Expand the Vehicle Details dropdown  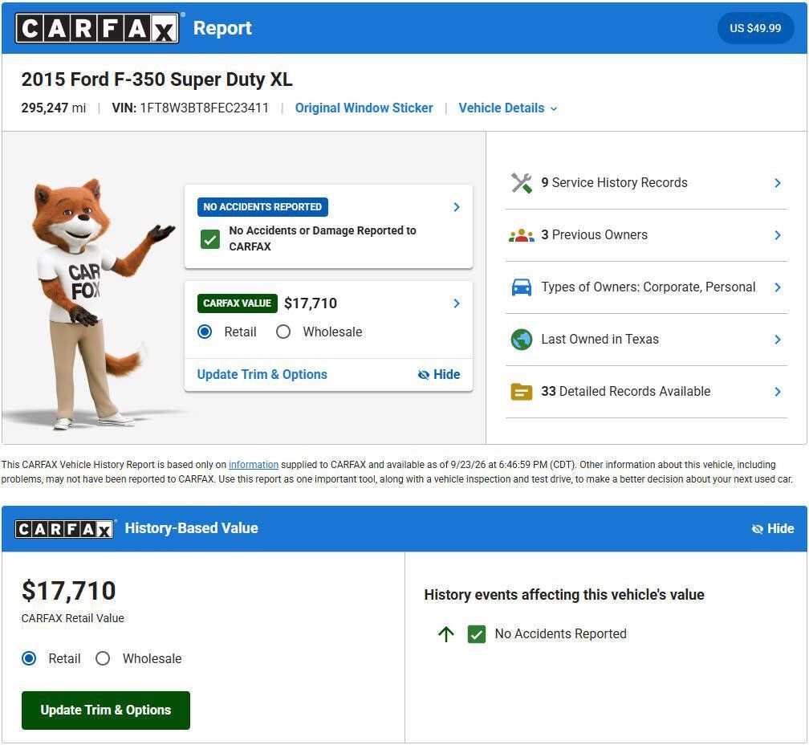(508, 108)
